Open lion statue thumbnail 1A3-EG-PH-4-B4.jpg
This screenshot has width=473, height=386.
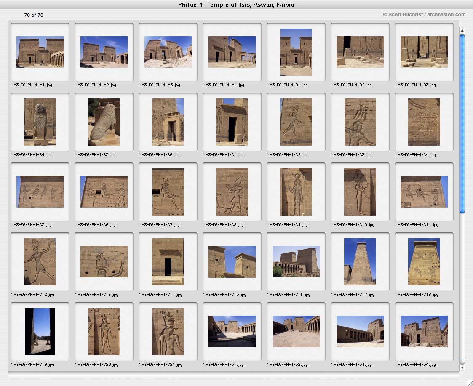(x=40, y=122)
